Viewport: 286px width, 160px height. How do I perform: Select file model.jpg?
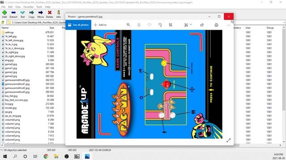pyautogui.click(x=11, y=108)
